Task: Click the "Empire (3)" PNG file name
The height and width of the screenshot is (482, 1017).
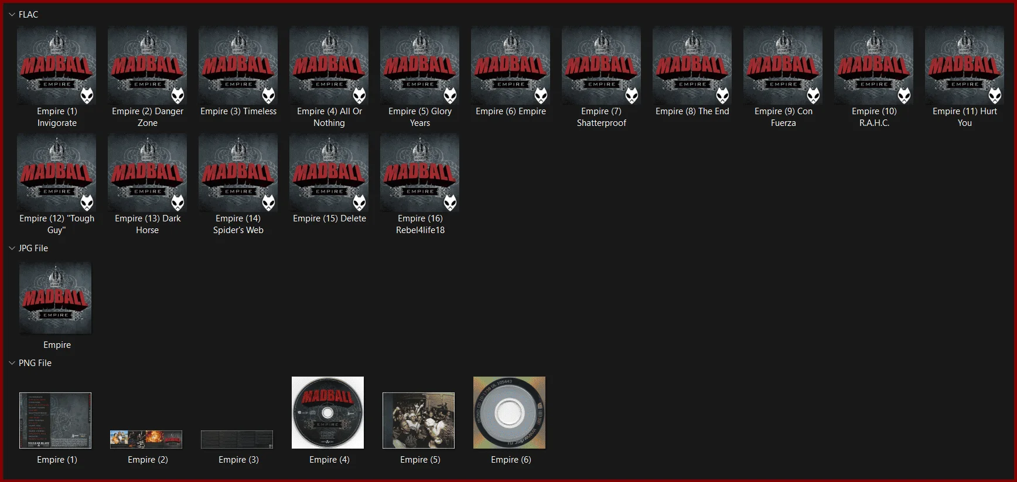Action: pos(238,460)
